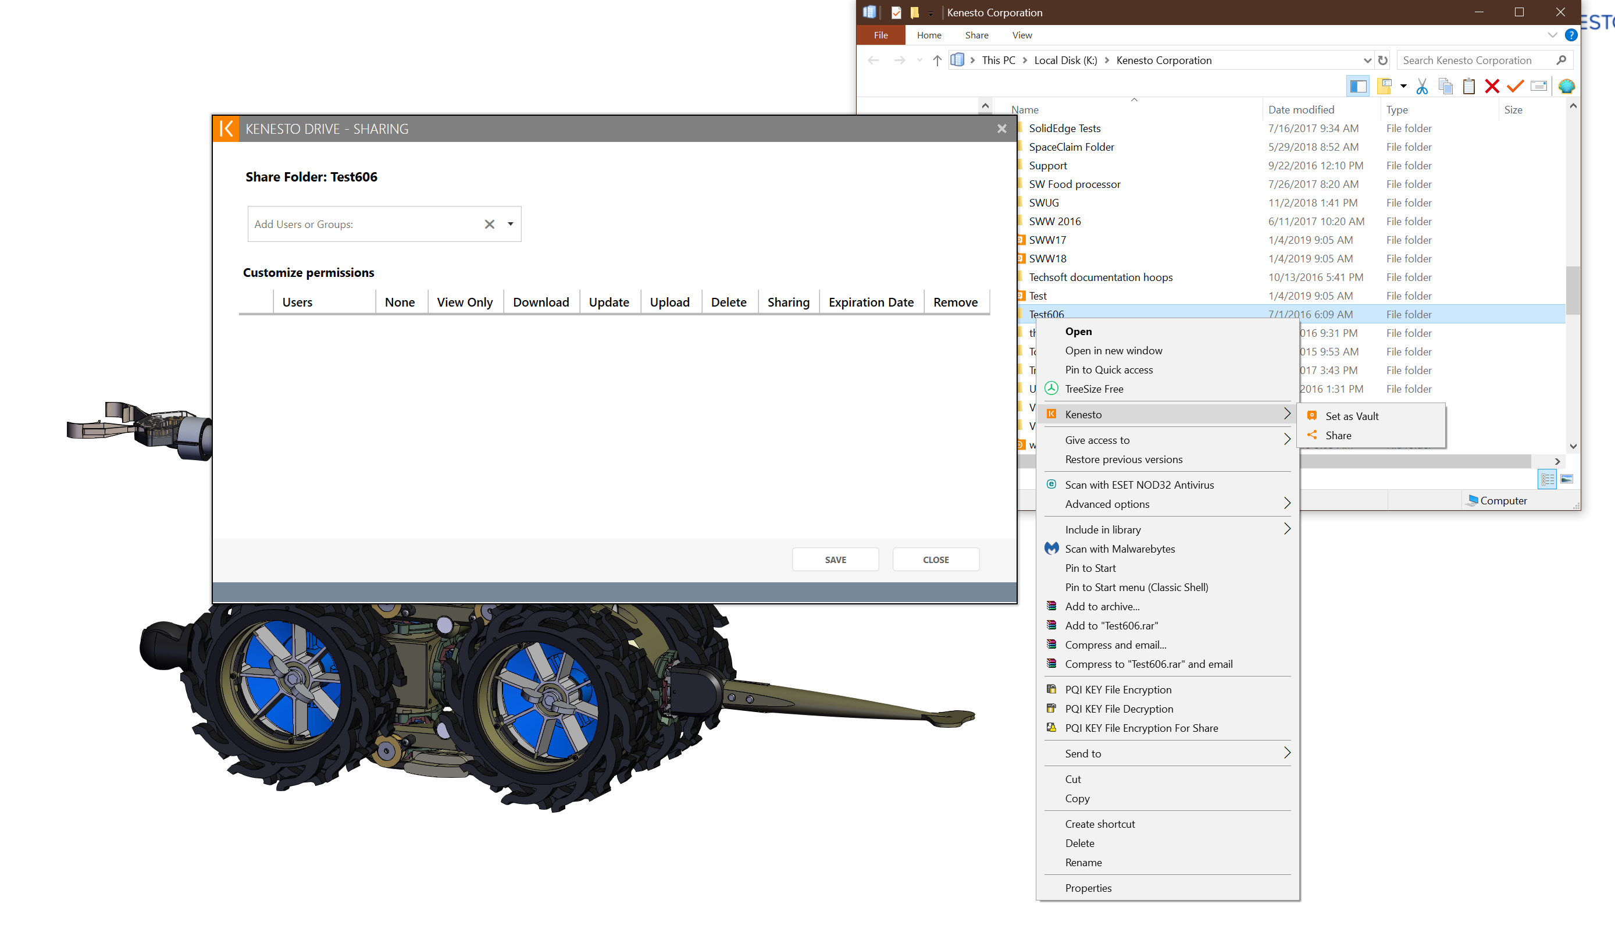Click PQI KEY File Encryption icon
Image resolution: width=1615 pixels, height=929 pixels.
1050,689
